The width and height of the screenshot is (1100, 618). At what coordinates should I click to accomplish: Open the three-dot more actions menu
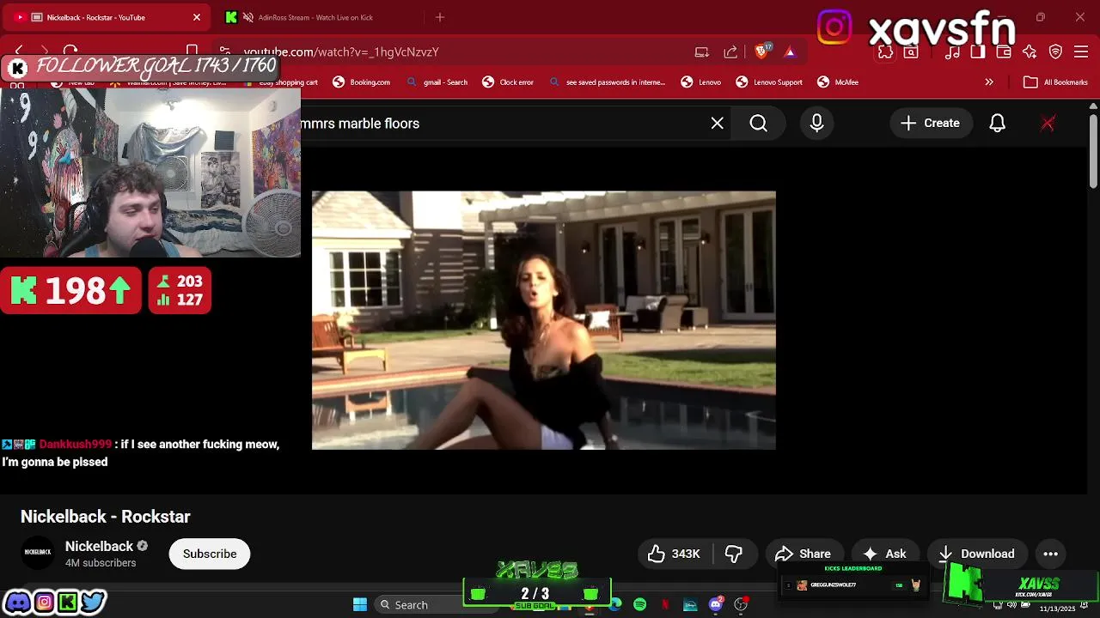[1051, 554]
